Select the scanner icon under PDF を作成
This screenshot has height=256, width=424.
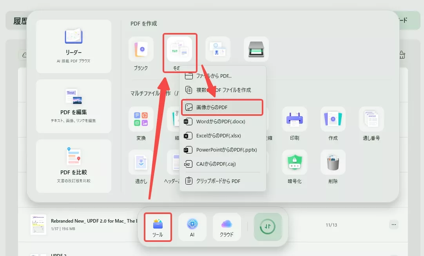click(256, 49)
